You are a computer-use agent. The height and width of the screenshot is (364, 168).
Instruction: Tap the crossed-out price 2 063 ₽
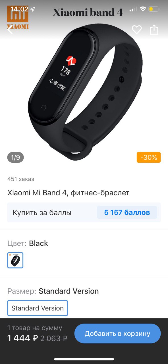tap(54, 338)
